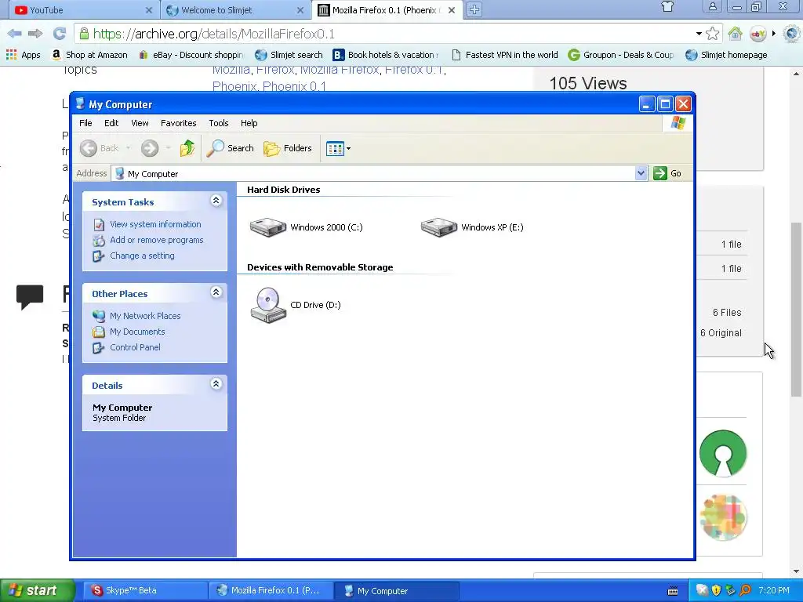Click Change a setting link
Screen dimensions: 803x602
pos(142,256)
